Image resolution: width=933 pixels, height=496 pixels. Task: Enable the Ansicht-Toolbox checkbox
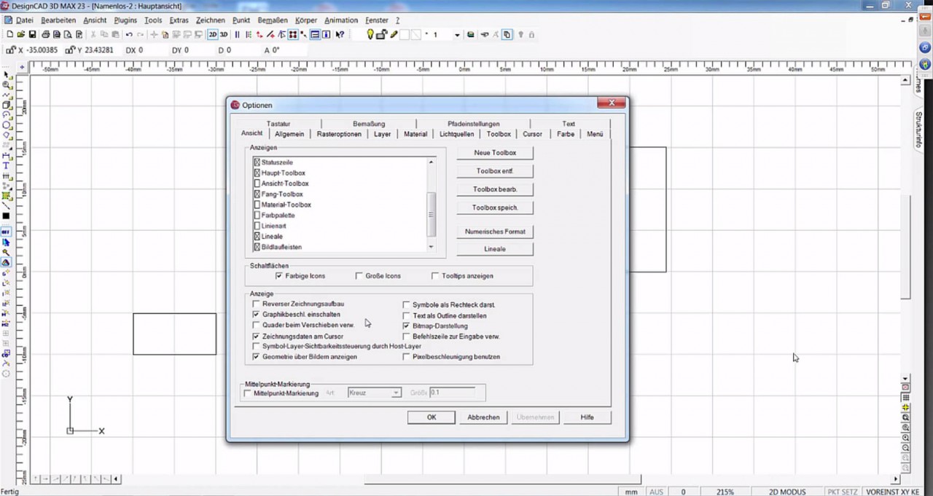pos(256,183)
